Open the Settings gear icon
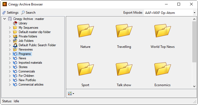 4,13
